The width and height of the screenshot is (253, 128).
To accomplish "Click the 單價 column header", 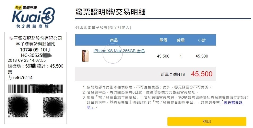I will coord(163,40).
